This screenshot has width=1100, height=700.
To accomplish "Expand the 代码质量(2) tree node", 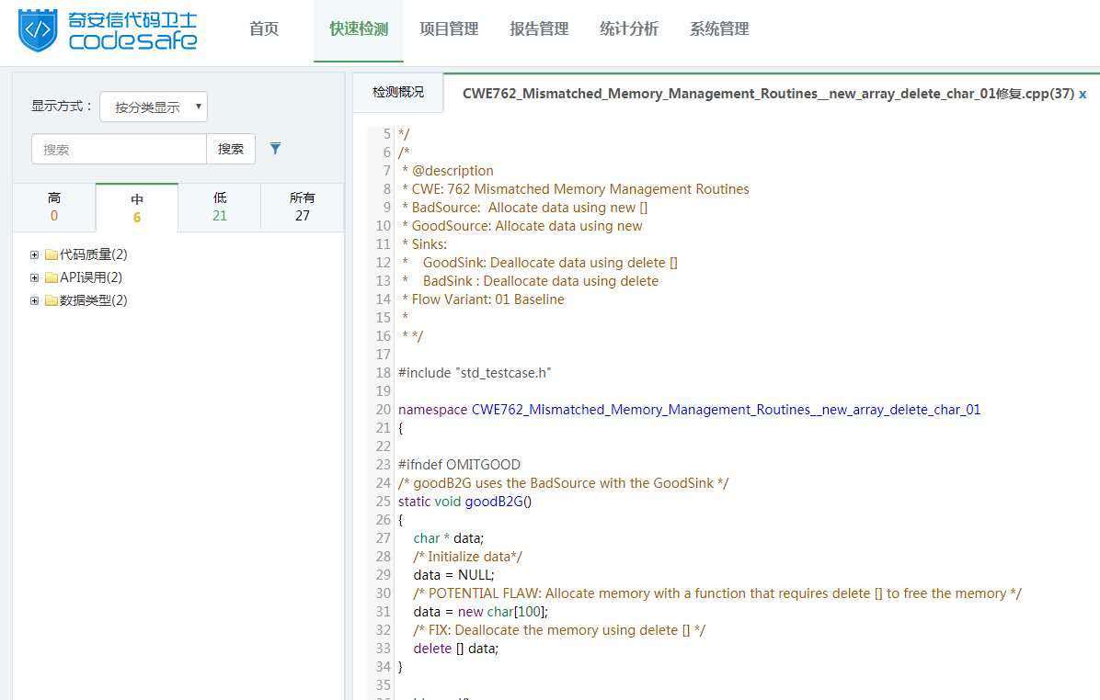I will (x=35, y=254).
